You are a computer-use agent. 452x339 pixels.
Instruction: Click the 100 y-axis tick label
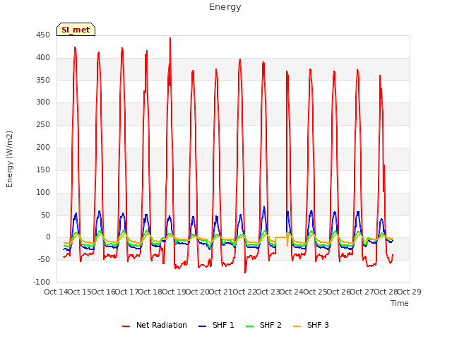coord(43,192)
